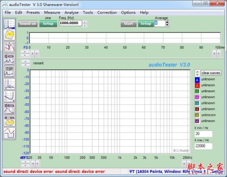Click the down arrow below the dBFS label
The image size is (227, 177).
point(25,166)
